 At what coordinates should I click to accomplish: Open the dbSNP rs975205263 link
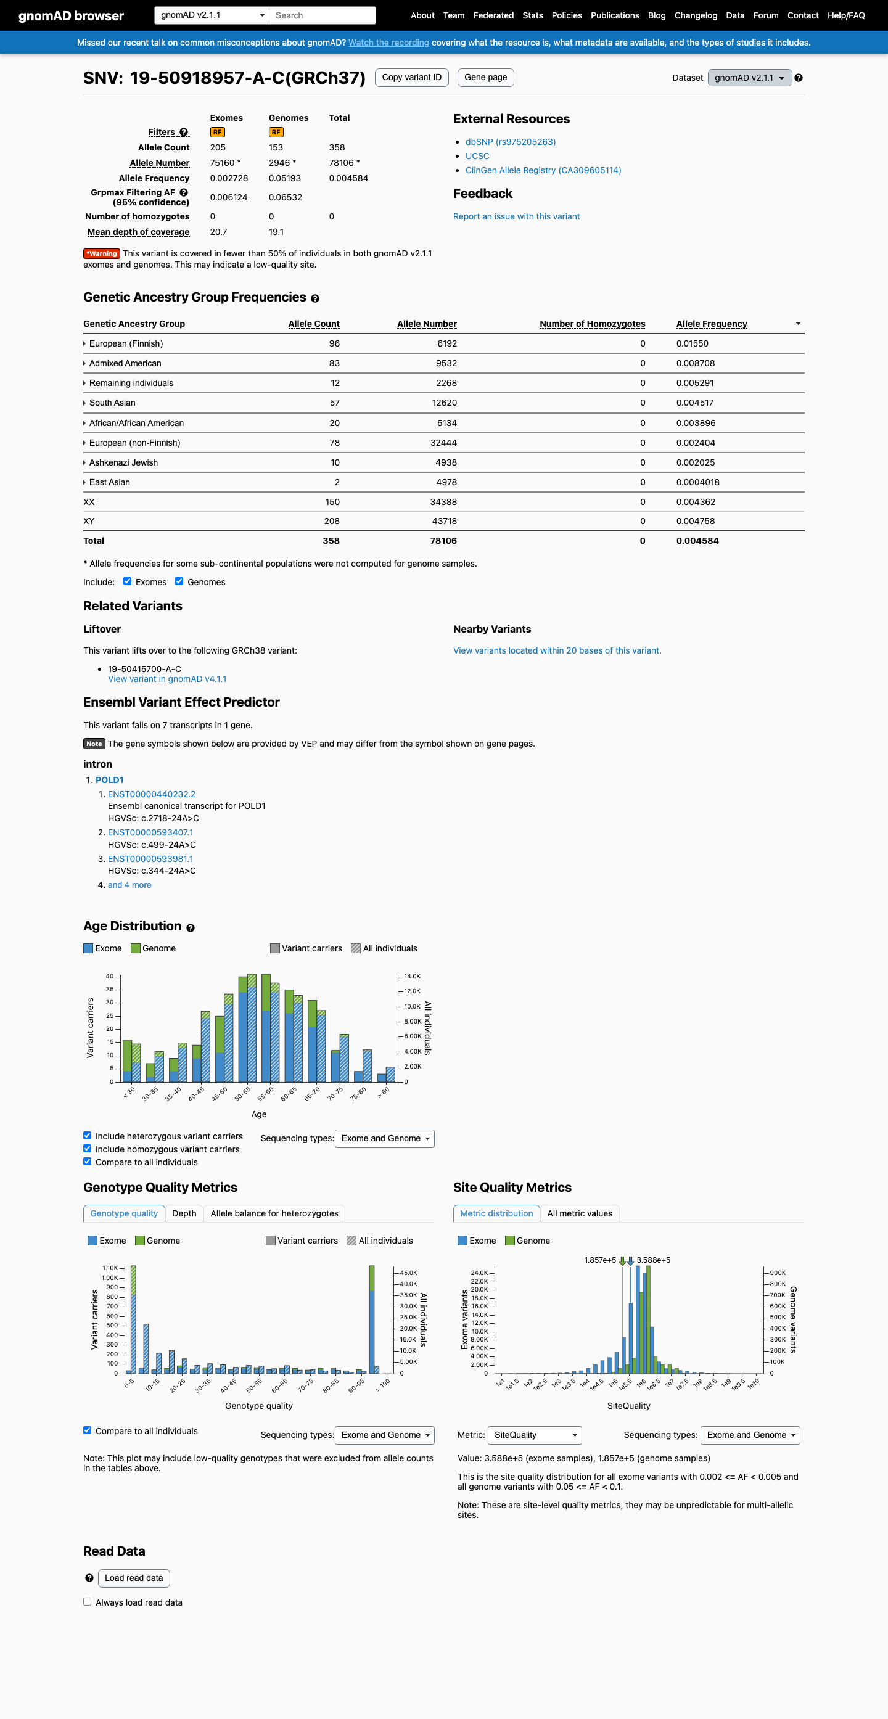click(511, 142)
